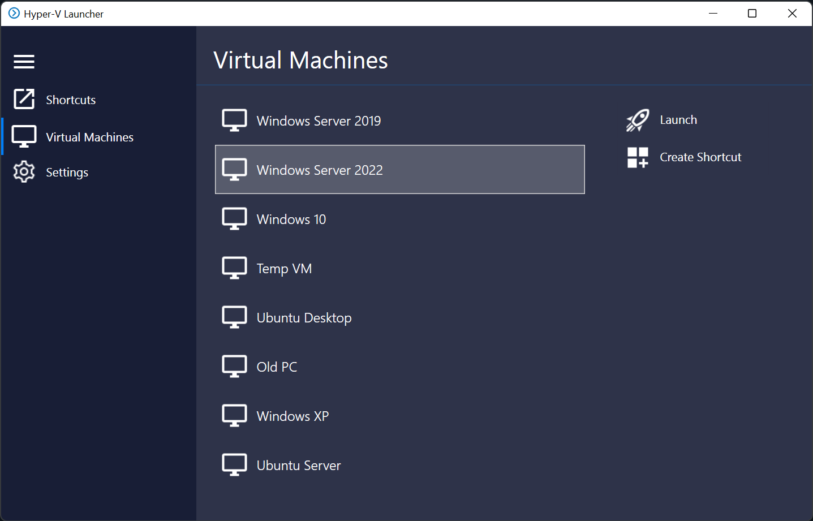Click the Launch rocket icon
Viewport: 813px width, 521px height.
[638, 120]
